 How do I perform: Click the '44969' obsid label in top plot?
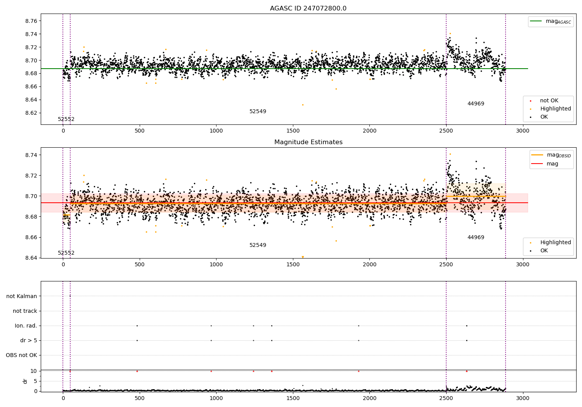pos(476,104)
